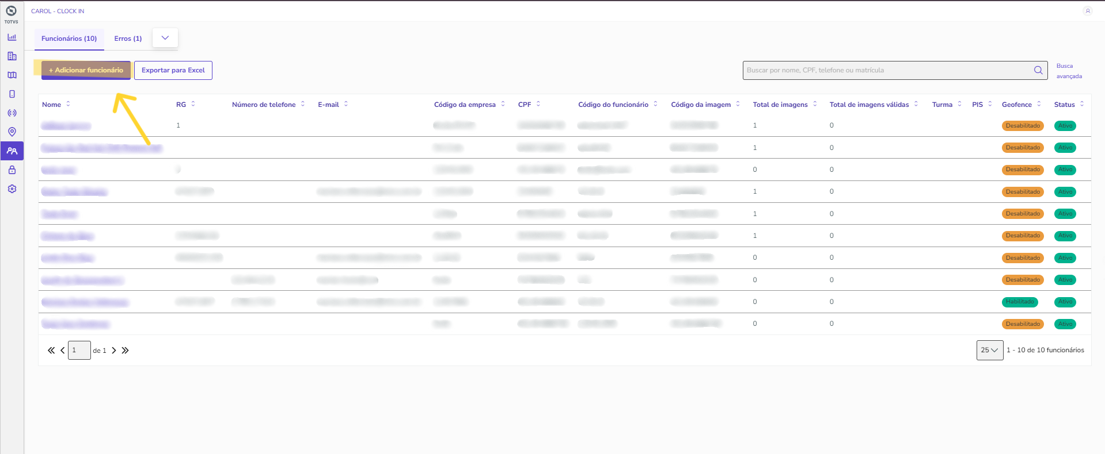Click the broadcast signal sidebar icon
Screen dimensions: 1105x454
tap(12, 113)
